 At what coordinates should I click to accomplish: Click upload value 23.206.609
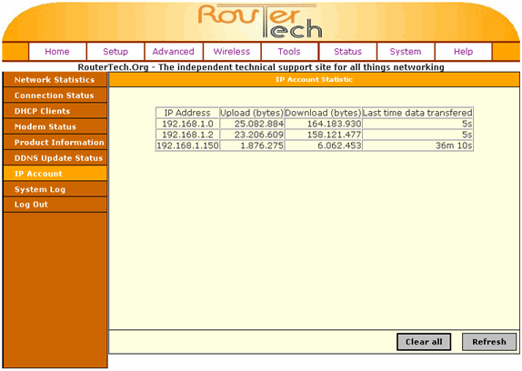tap(252, 135)
